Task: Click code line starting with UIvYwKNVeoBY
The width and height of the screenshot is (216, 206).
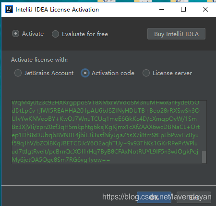Action: coord(104,119)
